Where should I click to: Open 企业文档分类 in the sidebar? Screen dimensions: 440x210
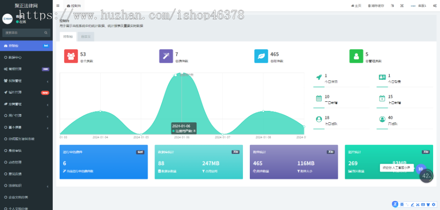point(26,197)
